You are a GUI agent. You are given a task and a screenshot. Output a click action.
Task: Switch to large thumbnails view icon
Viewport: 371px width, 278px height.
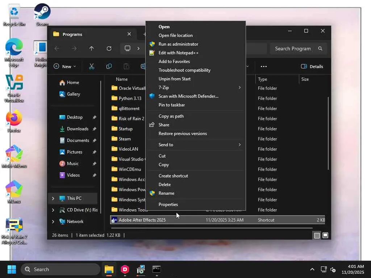(x=325, y=235)
